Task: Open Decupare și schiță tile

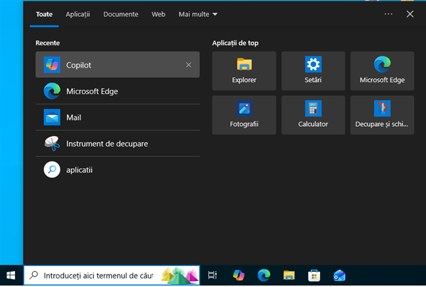Action: pos(382,115)
